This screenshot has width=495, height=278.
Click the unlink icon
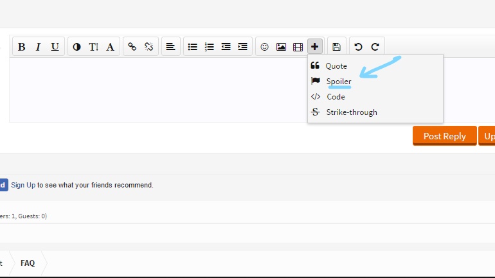click(x=148, y=47)
